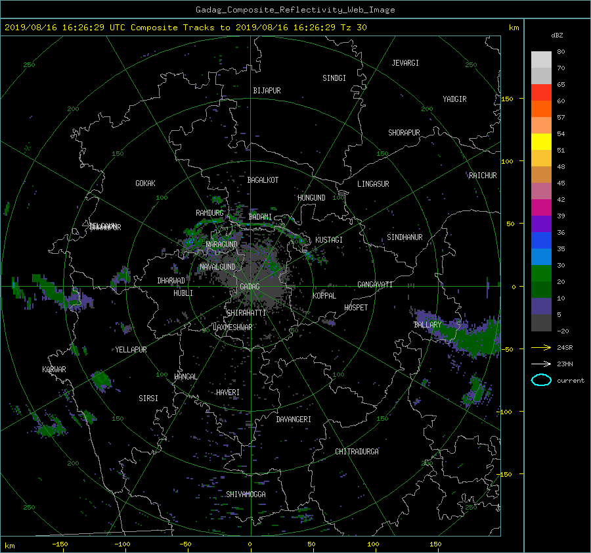The image size is (591, 553).
Task: Click the CHITRADURGA city label
Action: (357, 452)
